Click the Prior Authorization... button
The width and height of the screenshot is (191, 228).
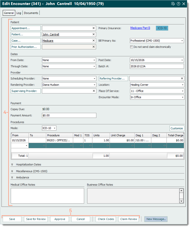pos(26,47)
